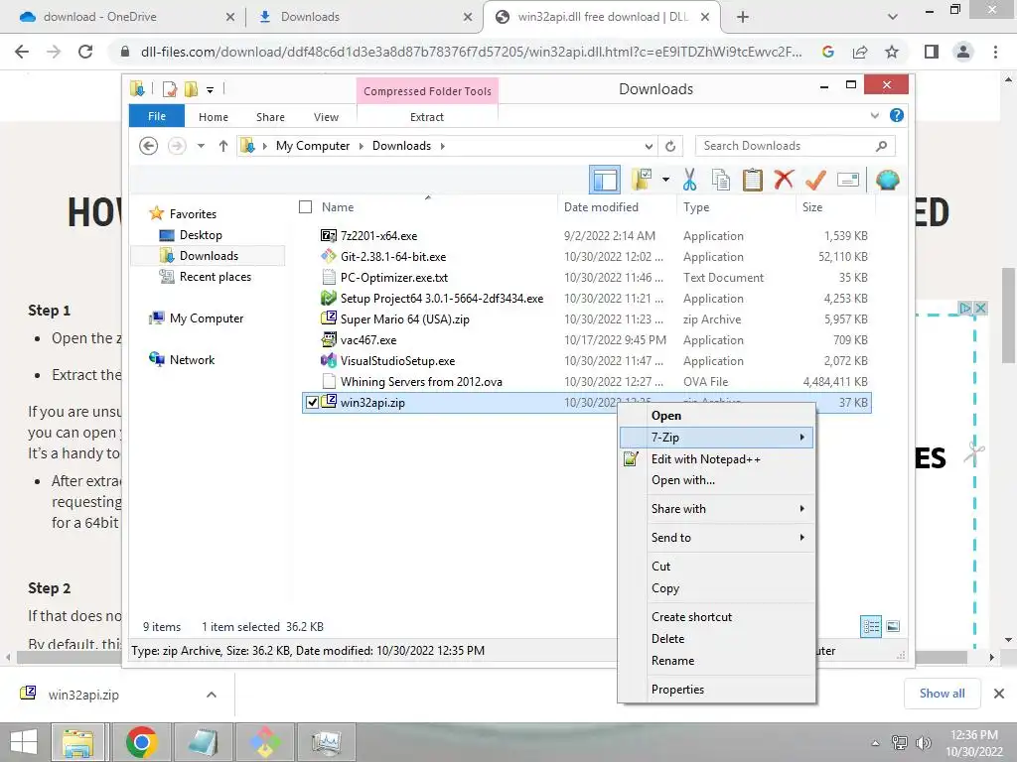This screenshot has height=762, width=1017.
Task: Choose Open with... in context menu
Action: coord(717,480)
